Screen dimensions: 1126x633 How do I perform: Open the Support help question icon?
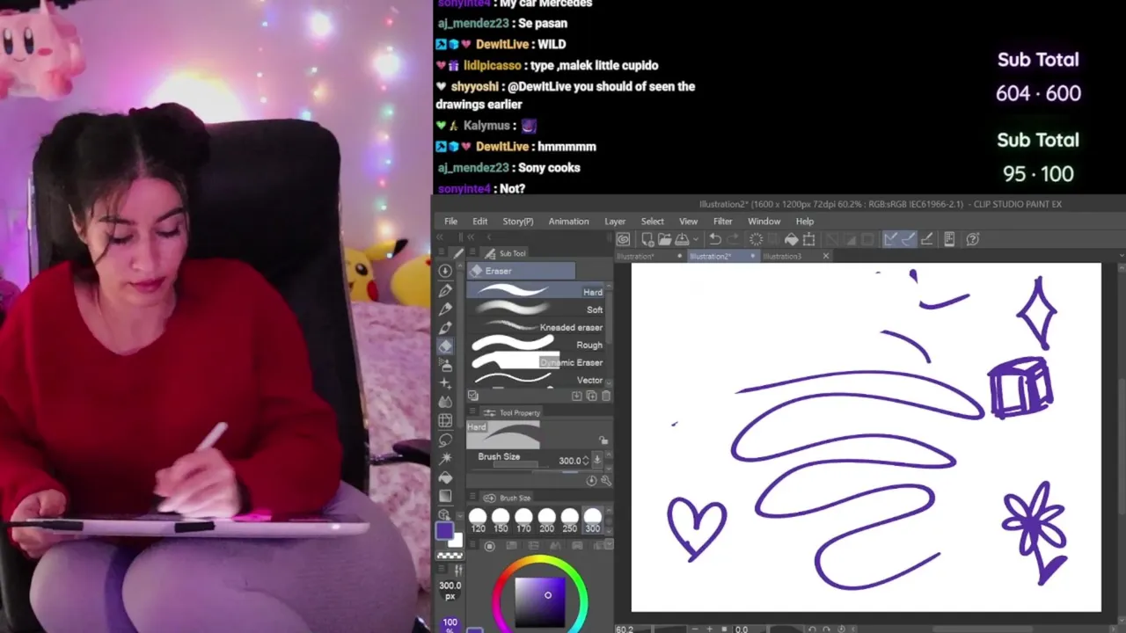coord(973,239)
